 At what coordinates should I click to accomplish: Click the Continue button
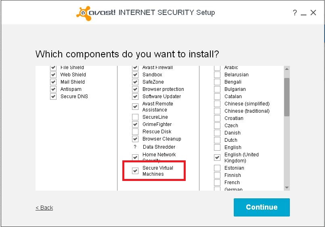[x=262, y=207]
